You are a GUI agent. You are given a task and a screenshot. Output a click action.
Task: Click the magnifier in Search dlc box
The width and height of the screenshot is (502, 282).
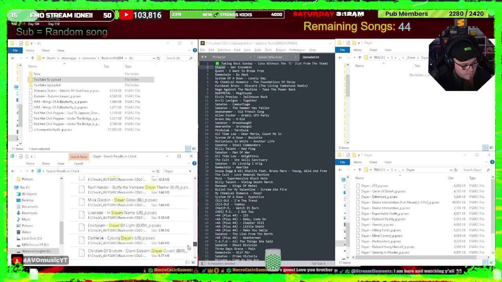coord(191,58)
